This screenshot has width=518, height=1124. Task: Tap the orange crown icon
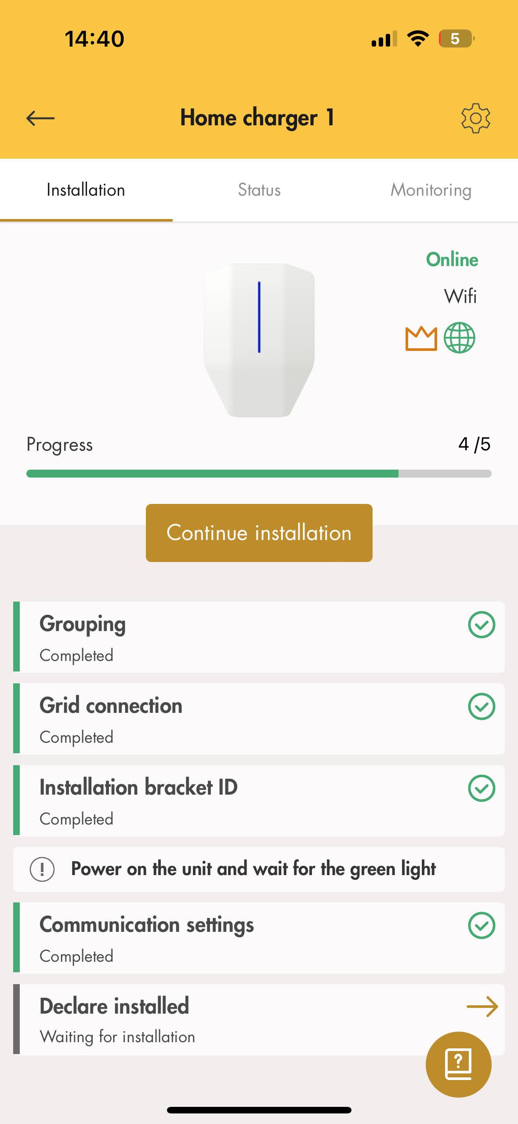[x=421, y=338]
